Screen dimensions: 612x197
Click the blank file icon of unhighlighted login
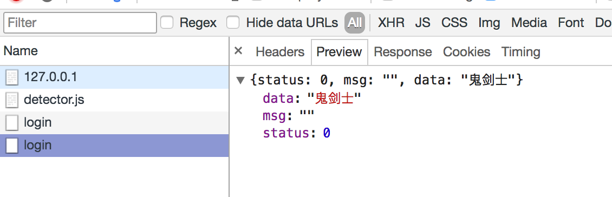click(x=12, y=123)
